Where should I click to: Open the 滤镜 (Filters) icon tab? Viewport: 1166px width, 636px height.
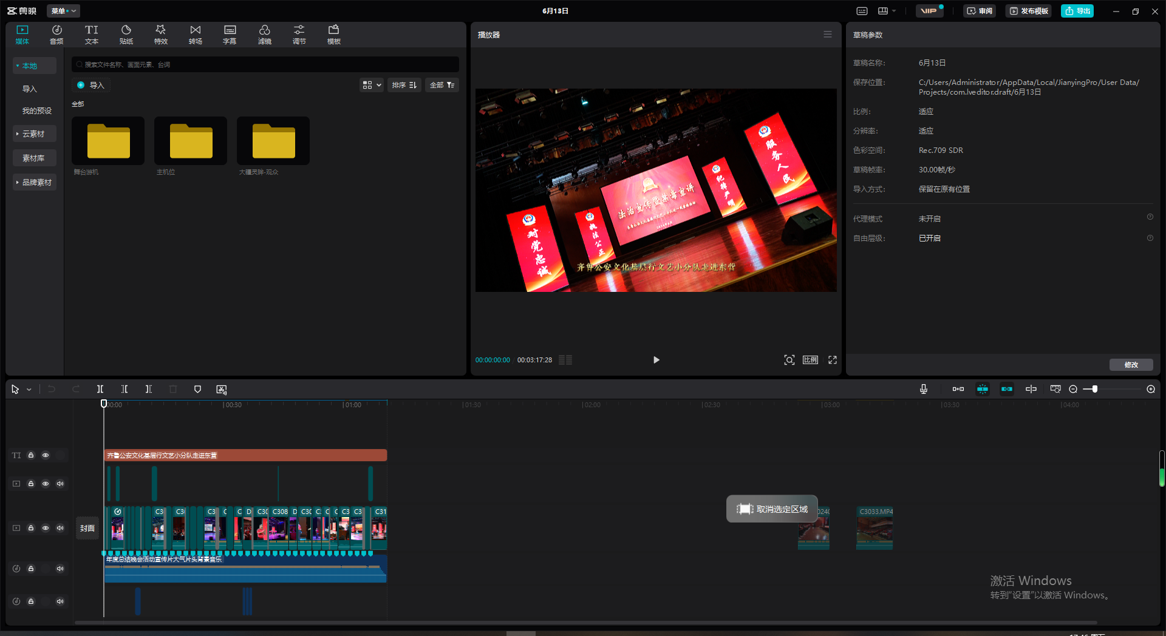(x=264, y=35)
